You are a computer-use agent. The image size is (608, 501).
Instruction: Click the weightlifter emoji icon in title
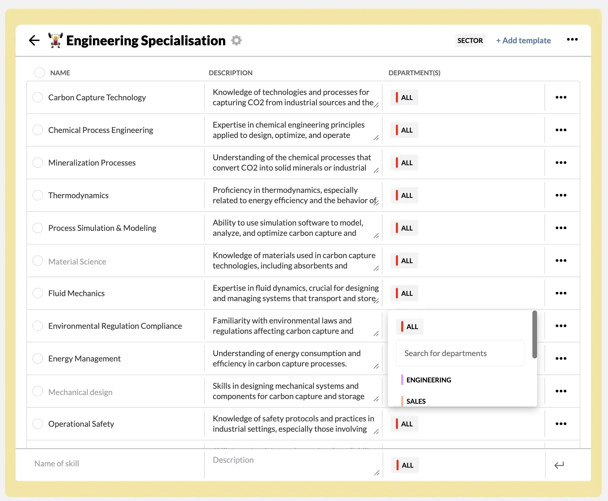[x=56, y=40]
